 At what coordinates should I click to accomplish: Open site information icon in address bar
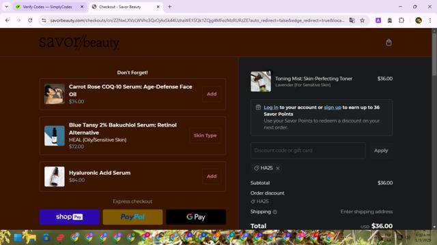click(44, 20)
